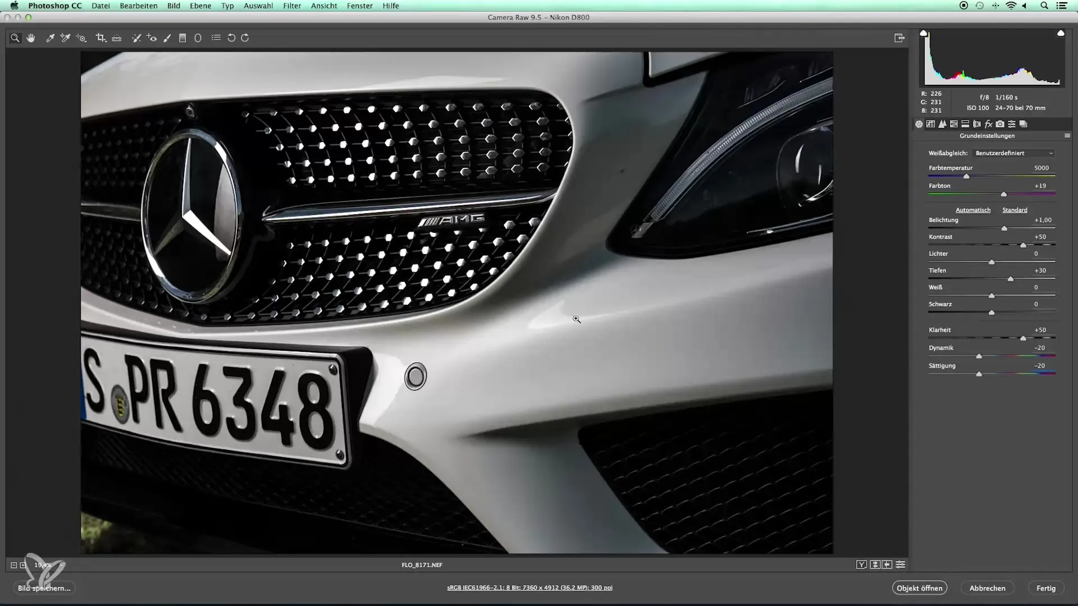This screenshot has height=606, width=1078.
Task: Select the Red Eye removal tool
Action: click(x=152, y=38)
